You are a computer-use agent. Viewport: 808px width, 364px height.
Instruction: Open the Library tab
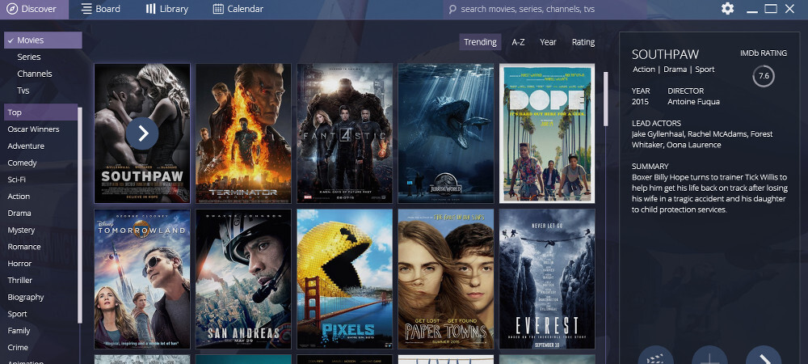click(x=167, y=9)
